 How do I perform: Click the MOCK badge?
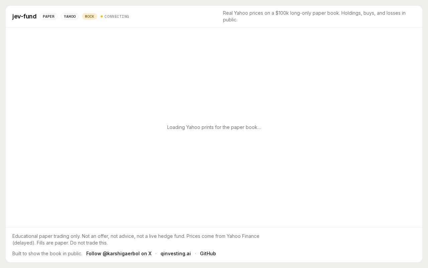[90, 16]
